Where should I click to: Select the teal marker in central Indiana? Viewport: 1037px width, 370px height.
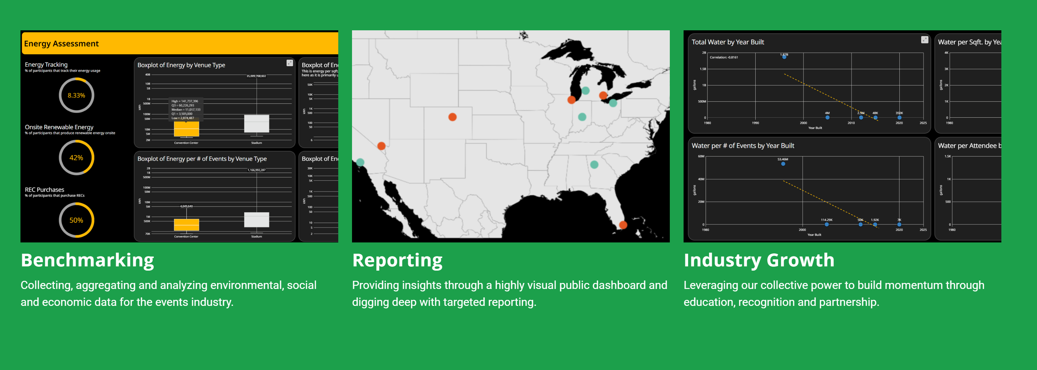(582, 117)
